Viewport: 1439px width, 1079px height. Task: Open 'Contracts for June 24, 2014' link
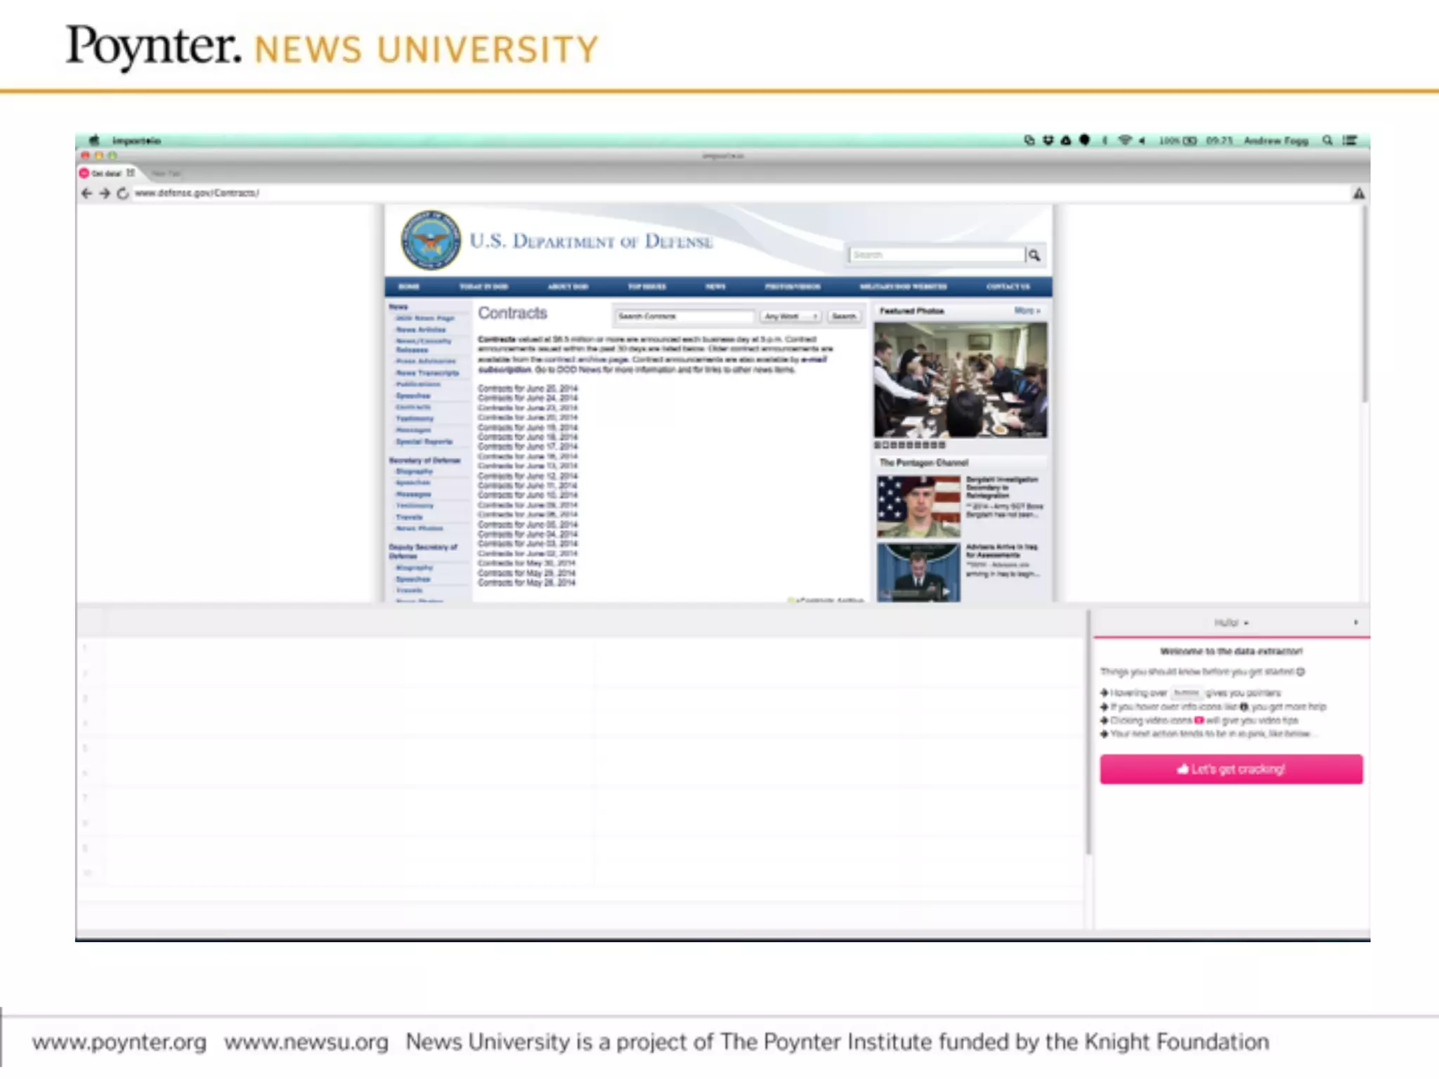[x=528, y=398]
